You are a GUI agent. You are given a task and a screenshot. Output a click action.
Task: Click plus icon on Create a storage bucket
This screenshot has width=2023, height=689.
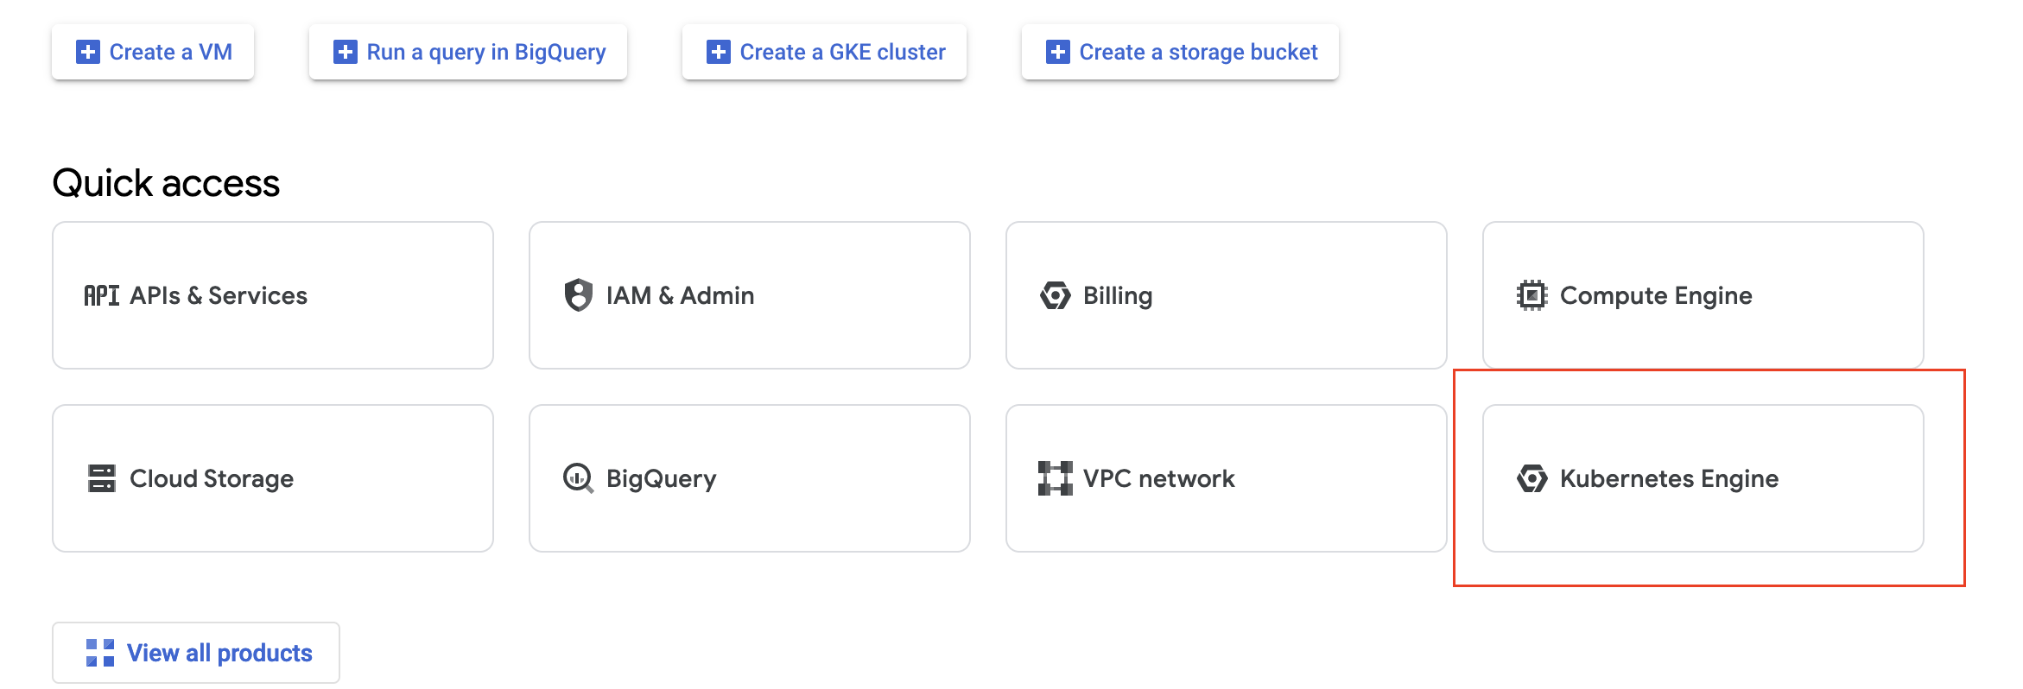click(x=1058, y=52)
